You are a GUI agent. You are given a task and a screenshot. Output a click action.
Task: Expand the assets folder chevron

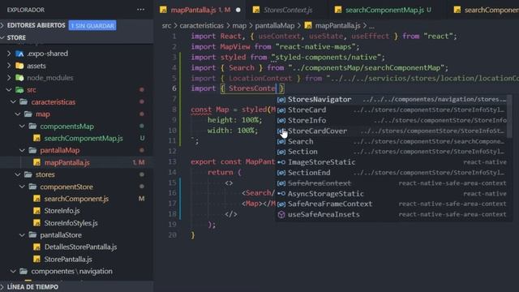(9, 66)
